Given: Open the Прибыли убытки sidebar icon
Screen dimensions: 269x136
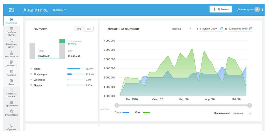Looking at the screenshot, I should (x=11, y=29).
